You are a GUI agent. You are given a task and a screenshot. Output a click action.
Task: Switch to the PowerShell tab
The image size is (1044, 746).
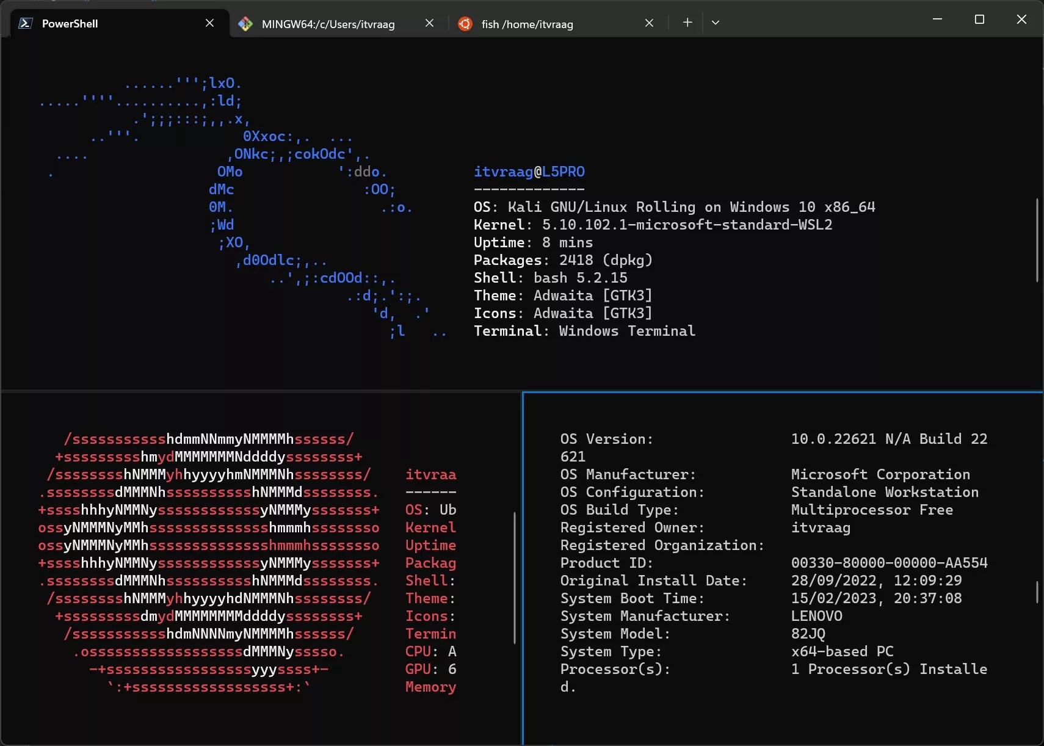(x=92, y=23)
